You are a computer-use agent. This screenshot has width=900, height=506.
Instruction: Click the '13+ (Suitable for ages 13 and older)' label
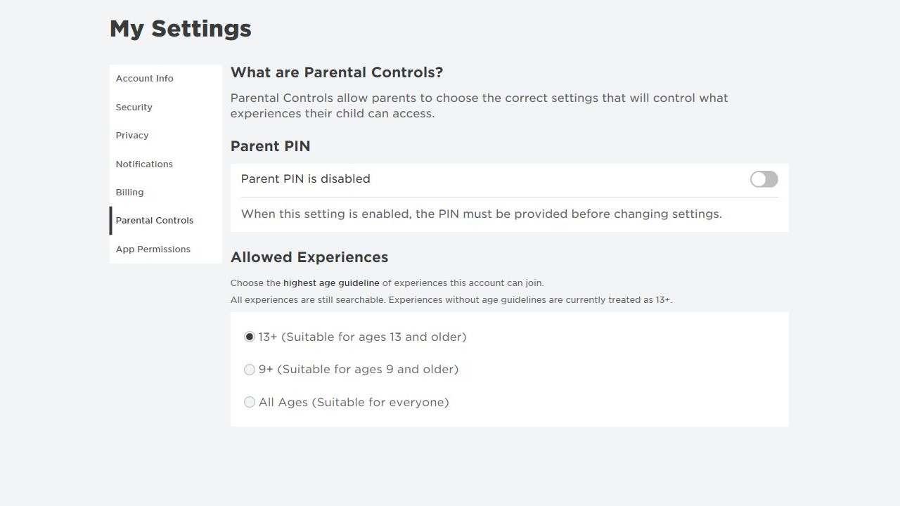363,337
